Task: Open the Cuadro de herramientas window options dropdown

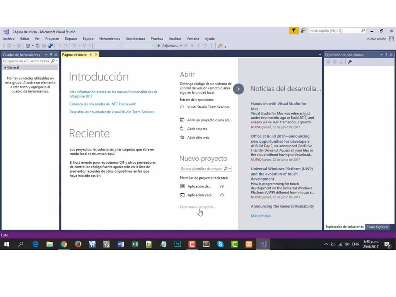Action: click(46, 55)
